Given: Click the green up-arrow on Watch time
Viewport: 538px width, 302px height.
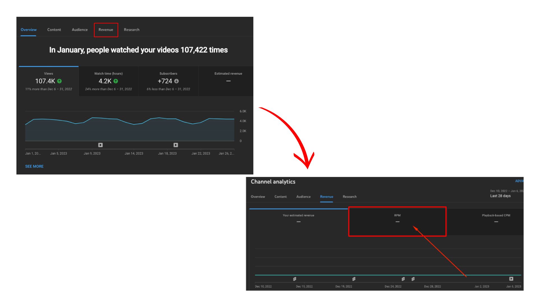Looking at the screenshot, I should click(116, 81).
